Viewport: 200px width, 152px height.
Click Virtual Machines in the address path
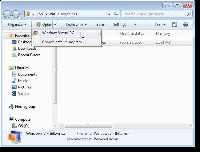pos(63,14)
